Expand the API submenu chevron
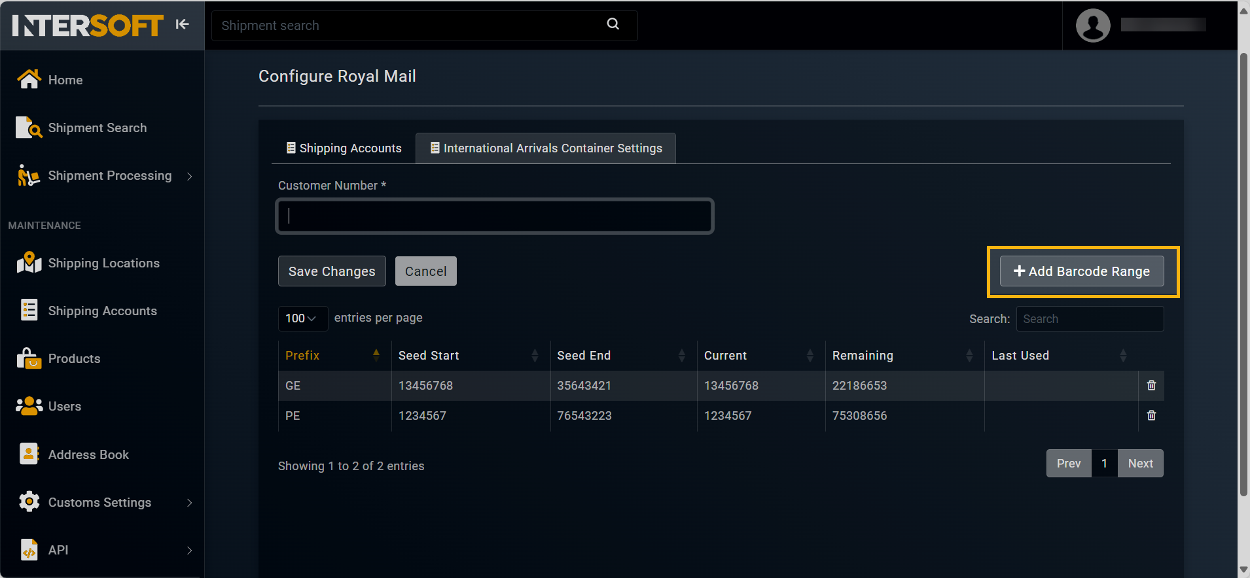1250x578 pixels. (x=189, y=550)
